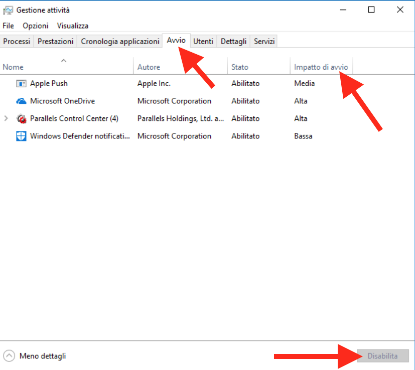The height and width of the screenshot is (370, 415).
Task: Click Microsoft Corporation in OneDrive row
Action: coord(174,101)
